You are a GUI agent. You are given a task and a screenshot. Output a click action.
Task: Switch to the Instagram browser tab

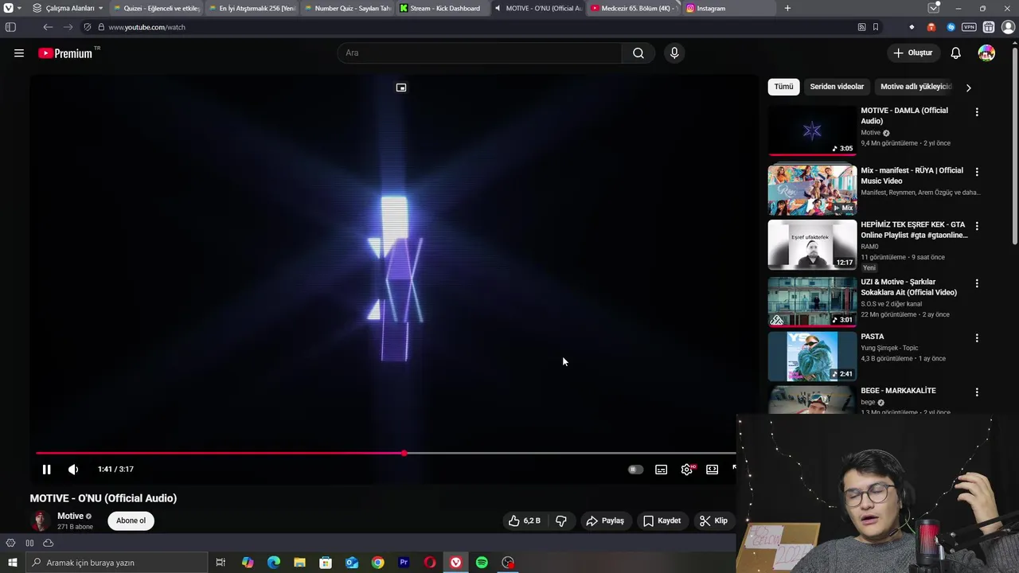pos(728,9)
